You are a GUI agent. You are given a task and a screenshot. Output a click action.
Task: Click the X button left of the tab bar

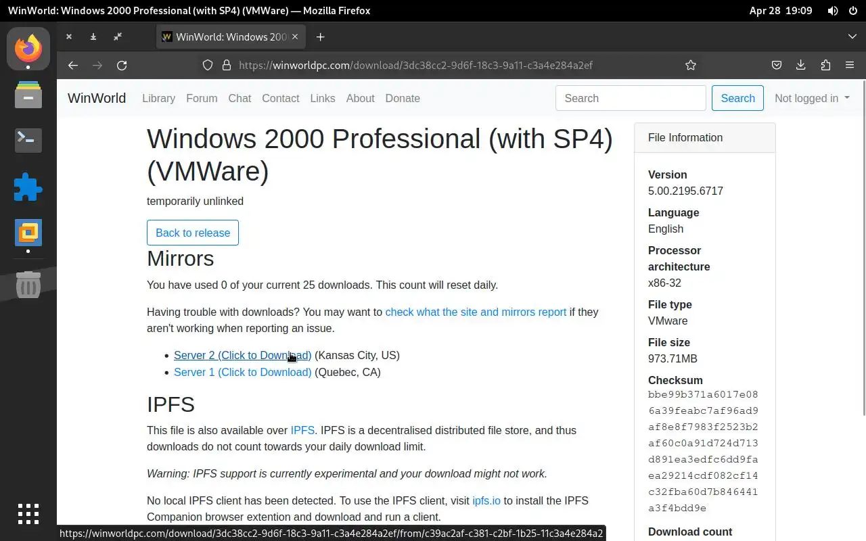coord(69,37)
